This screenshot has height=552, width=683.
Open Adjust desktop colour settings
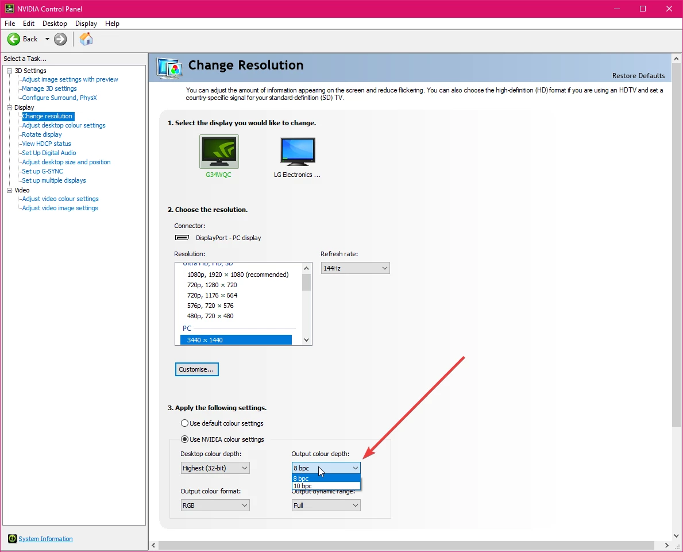pyautogui.click(x=64, y=125)
